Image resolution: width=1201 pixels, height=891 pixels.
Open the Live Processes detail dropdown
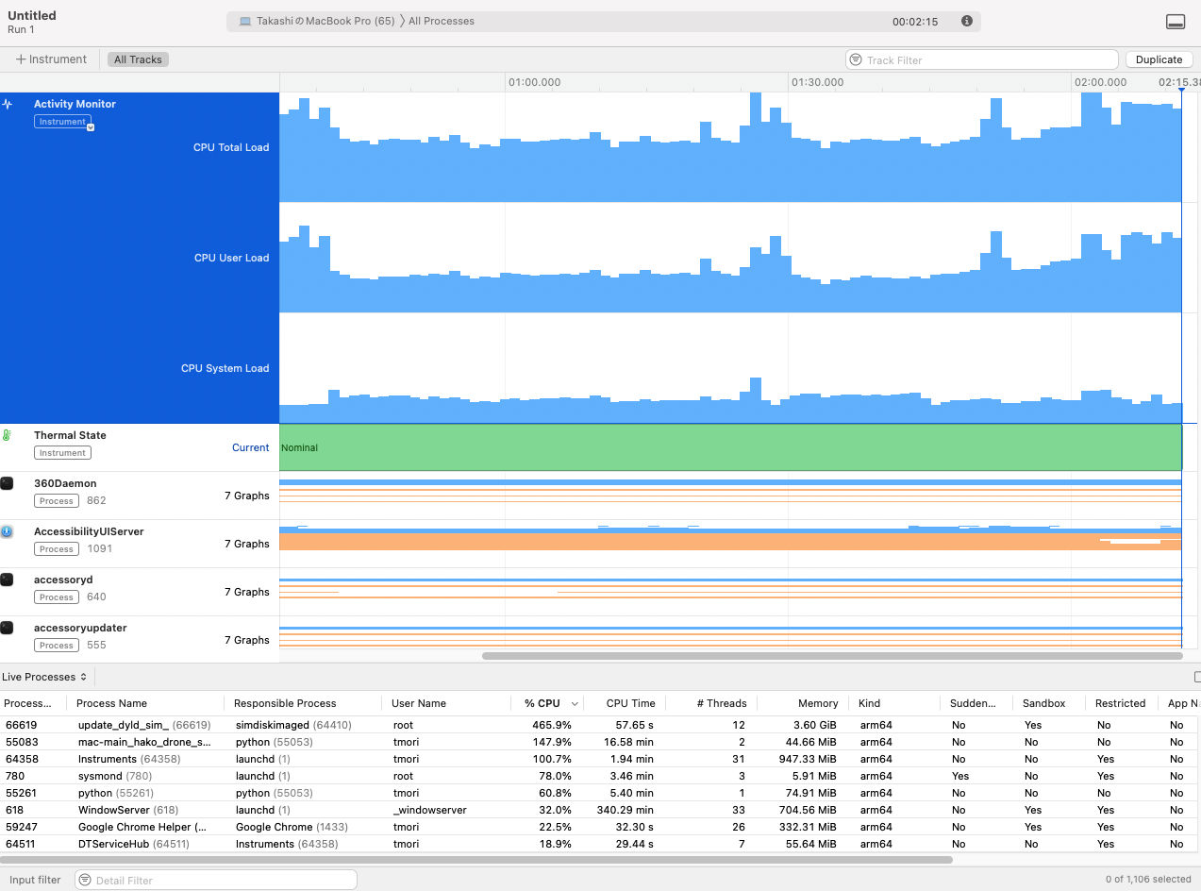click(44, 677)
